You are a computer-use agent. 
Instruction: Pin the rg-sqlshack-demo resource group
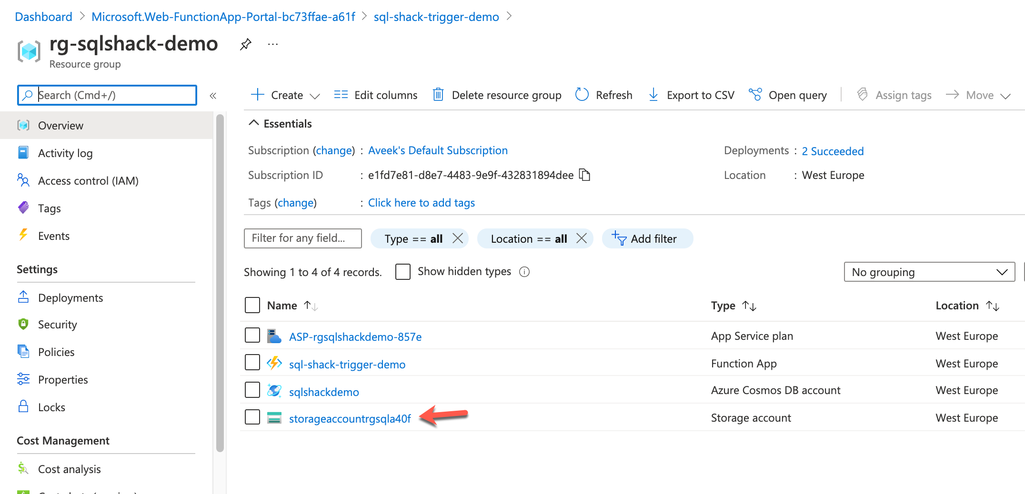click(245, 44)
